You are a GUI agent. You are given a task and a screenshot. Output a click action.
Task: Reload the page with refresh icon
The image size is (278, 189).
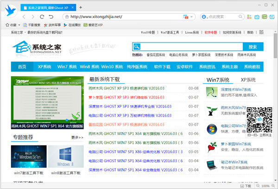(42, 17)
